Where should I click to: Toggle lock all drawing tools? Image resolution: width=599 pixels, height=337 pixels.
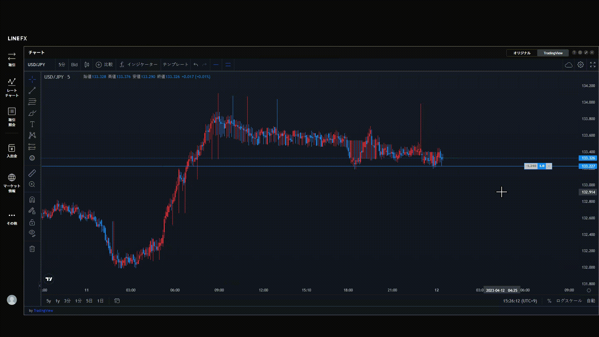(32, 222)
